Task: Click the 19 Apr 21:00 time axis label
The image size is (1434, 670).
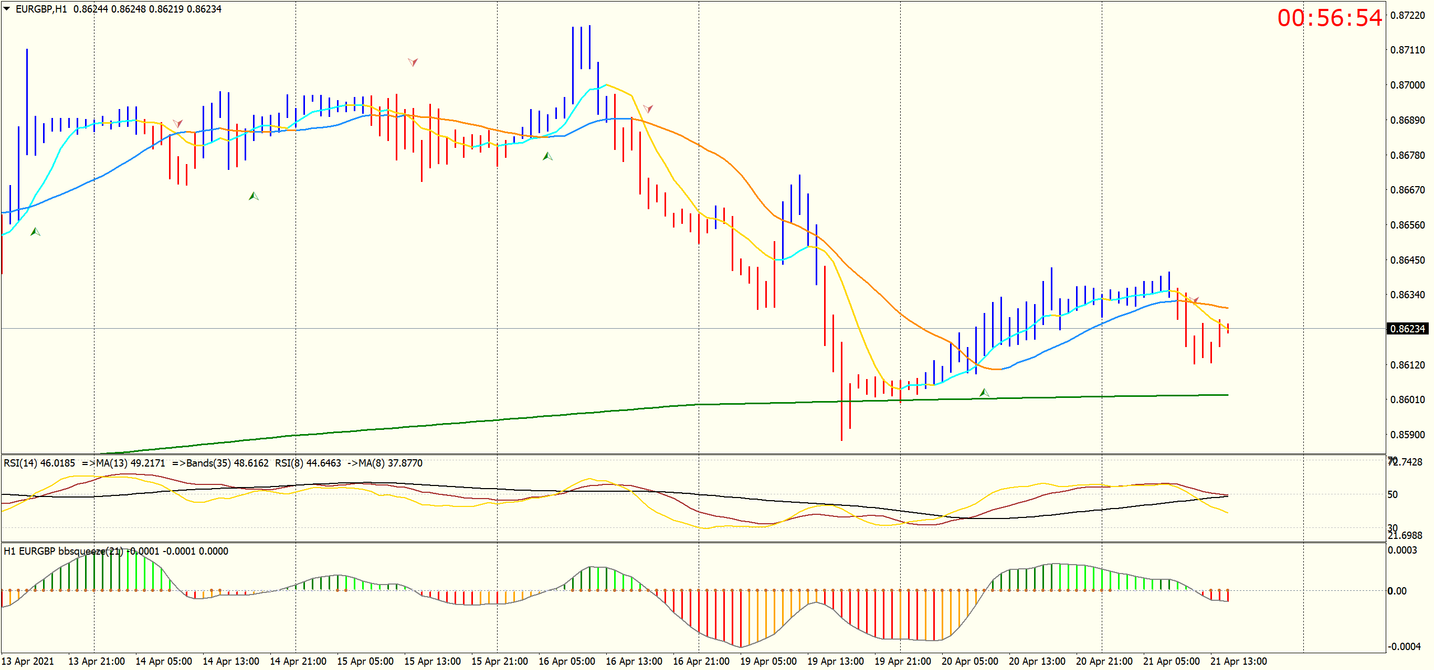Action: (x=902, y=661)
